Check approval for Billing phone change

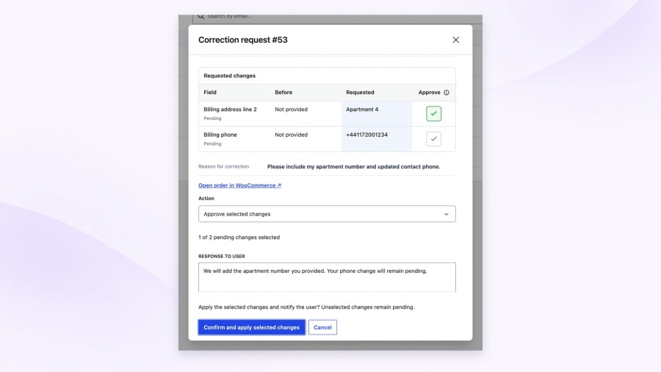433,139
